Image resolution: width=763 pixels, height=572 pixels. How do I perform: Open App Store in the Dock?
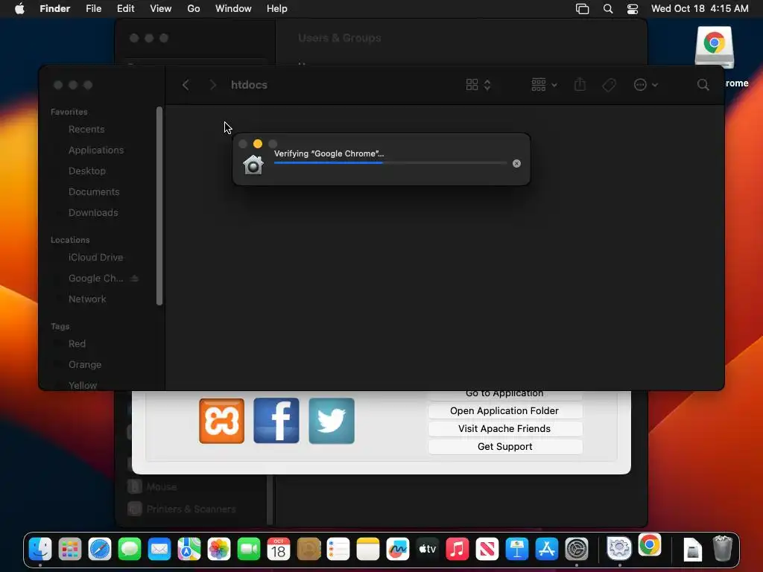point(547,549)
